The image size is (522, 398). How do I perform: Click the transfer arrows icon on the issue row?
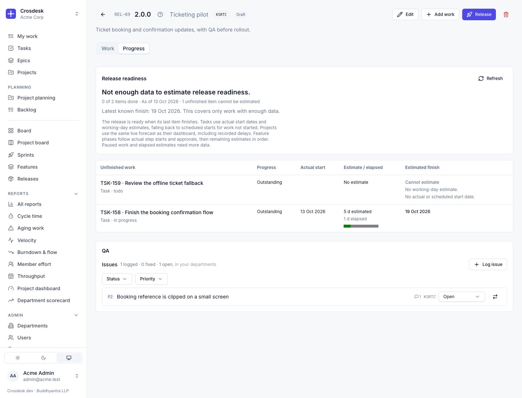(x=495, y=297)
